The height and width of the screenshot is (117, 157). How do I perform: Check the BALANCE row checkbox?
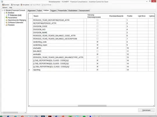[97, 51]
